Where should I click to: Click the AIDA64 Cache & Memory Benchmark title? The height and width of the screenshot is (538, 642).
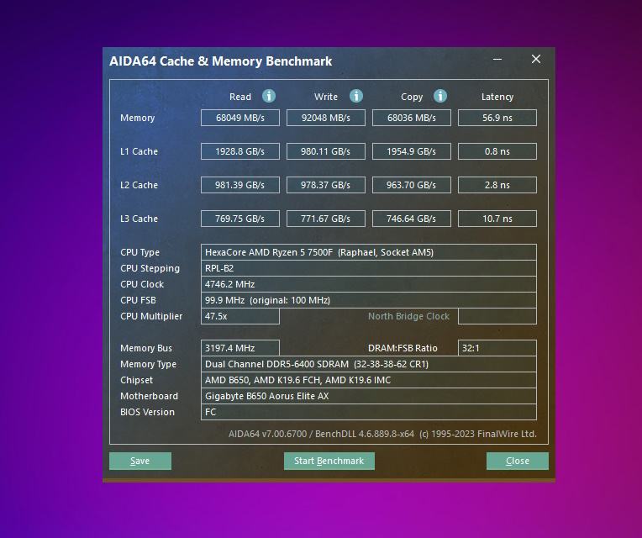click(221, 61)
